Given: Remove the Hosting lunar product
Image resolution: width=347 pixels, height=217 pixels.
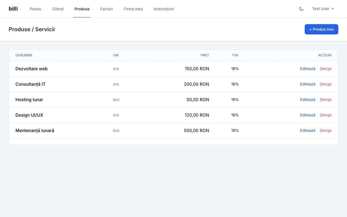Looking at the screenshot, I should pyautogui.click(x=325, y=100).
